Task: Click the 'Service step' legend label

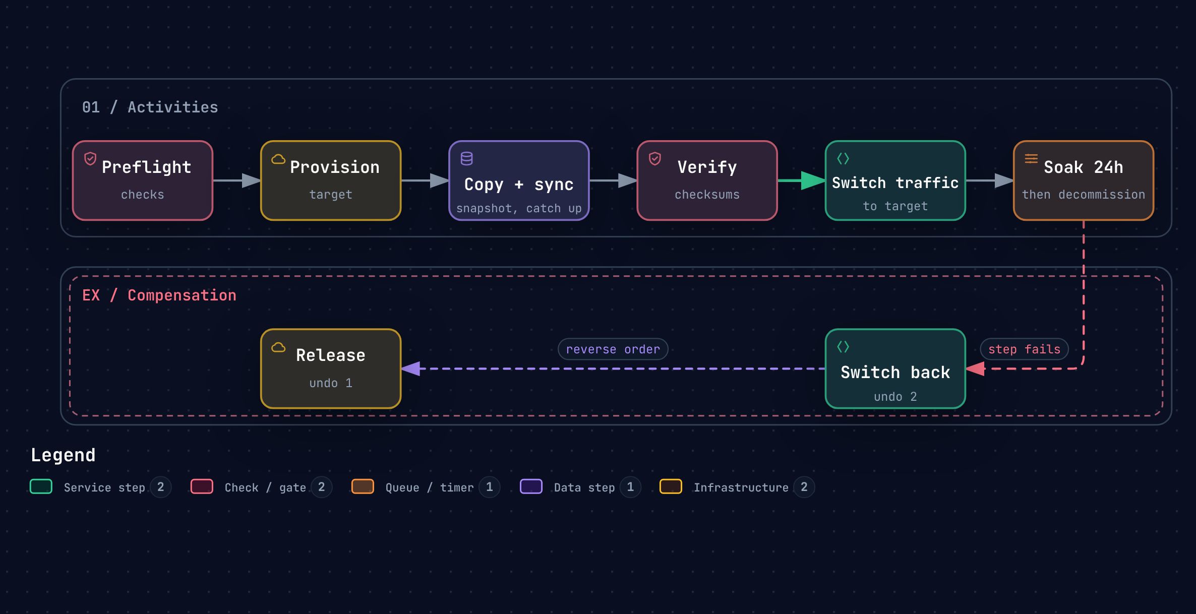Action: coord(104,487)
